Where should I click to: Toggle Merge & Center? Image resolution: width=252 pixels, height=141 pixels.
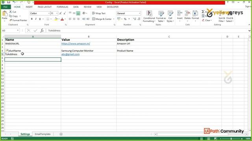(x=102, y=19)
